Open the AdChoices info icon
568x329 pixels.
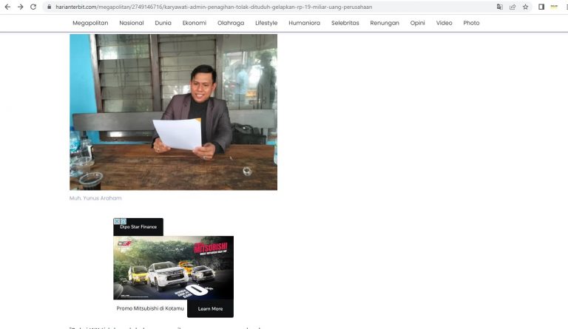point(124,221)
